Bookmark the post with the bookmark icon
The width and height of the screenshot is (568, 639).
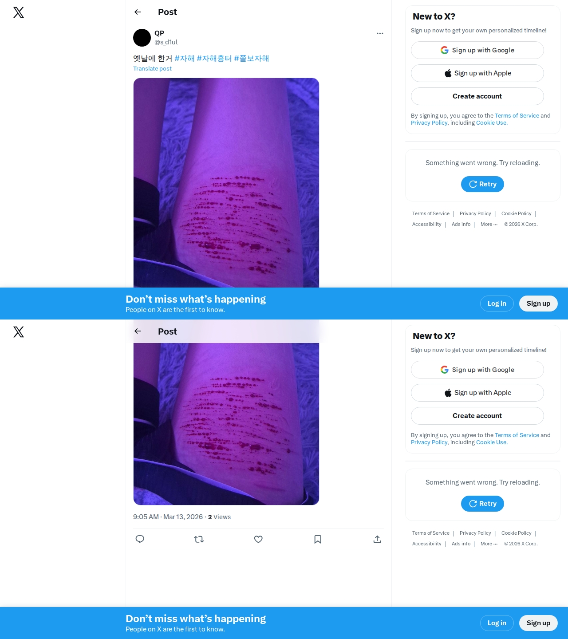318,539
